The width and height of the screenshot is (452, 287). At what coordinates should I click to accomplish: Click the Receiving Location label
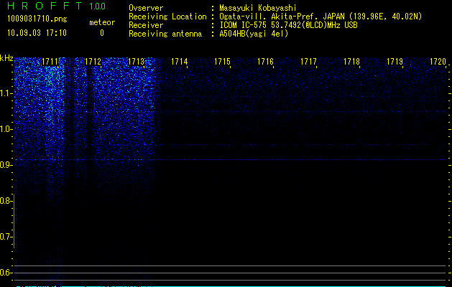coord(167,17)
